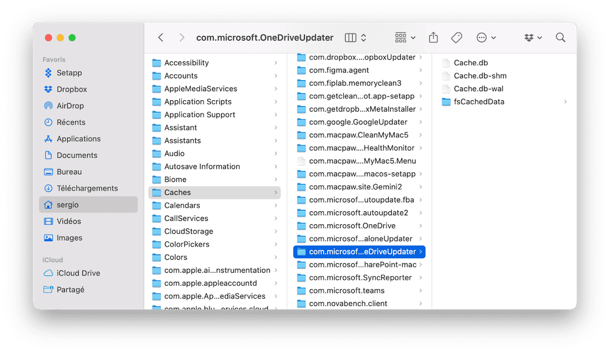Open the group-by grid dropdown
610x353 pixels.
(405, 38)
